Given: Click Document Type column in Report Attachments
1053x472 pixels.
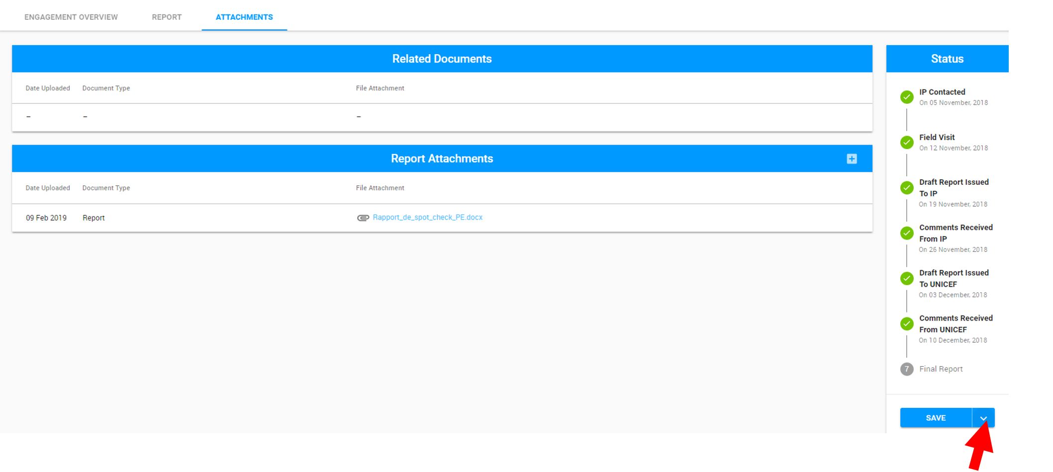Looking at the screenshot, I should [106, 188].
